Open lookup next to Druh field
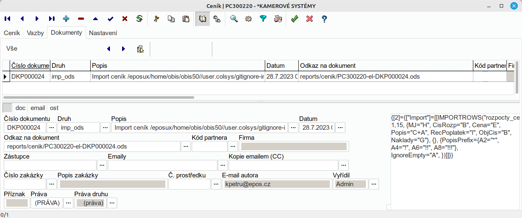This screenshot has width=522, height=218. coord(105,127)
